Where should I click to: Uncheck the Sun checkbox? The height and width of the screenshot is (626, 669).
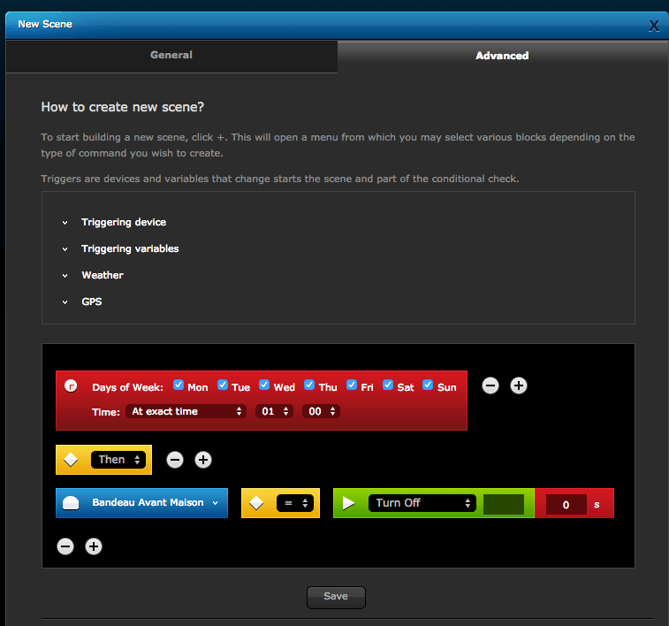click(x=428, y=385)
